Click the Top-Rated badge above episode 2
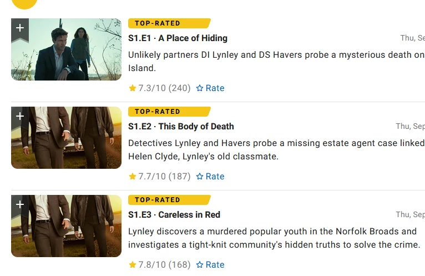425x276 pixels. coord(169,112)
